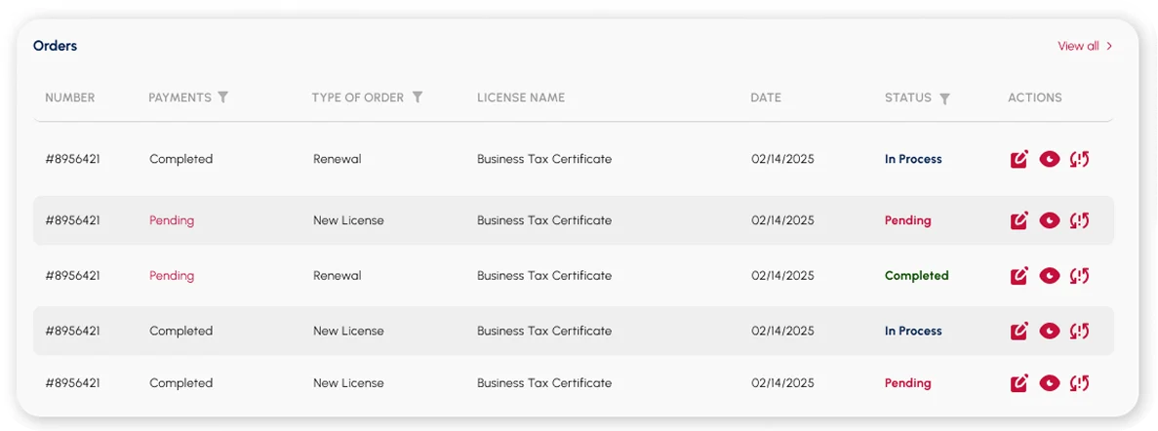
Task: Open the eye icon on the Pending-payment New License row
Action: click(1050, 220)
